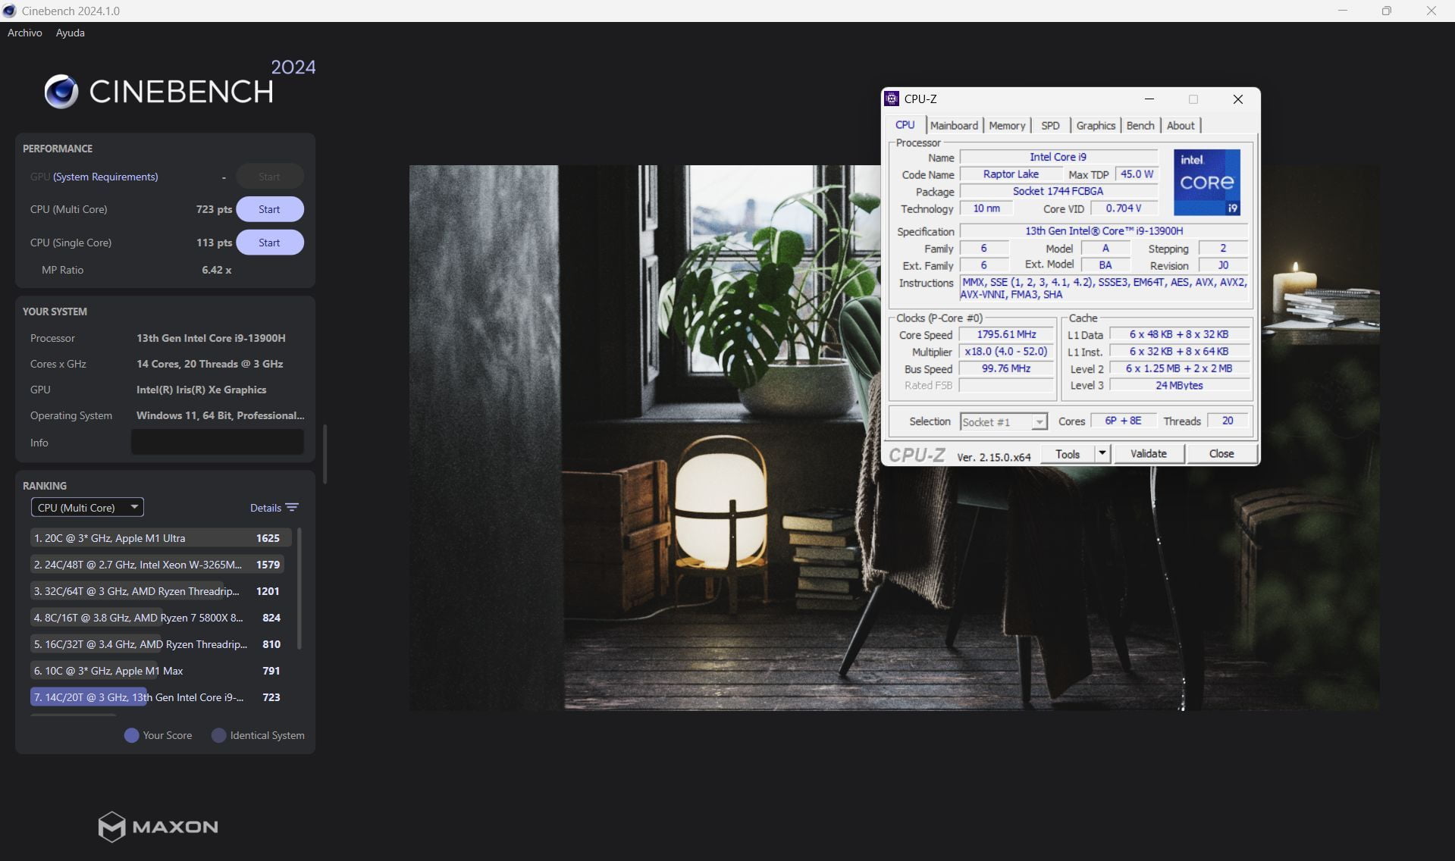This screenshot has width=1455, height=861.
Task: Click the disabled GPU Start button
Action: 269,177
